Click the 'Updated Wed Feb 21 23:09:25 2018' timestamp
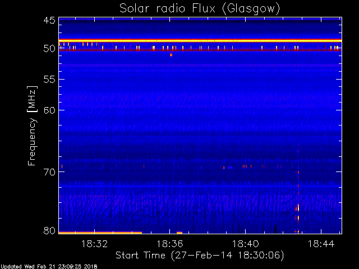 49,267
